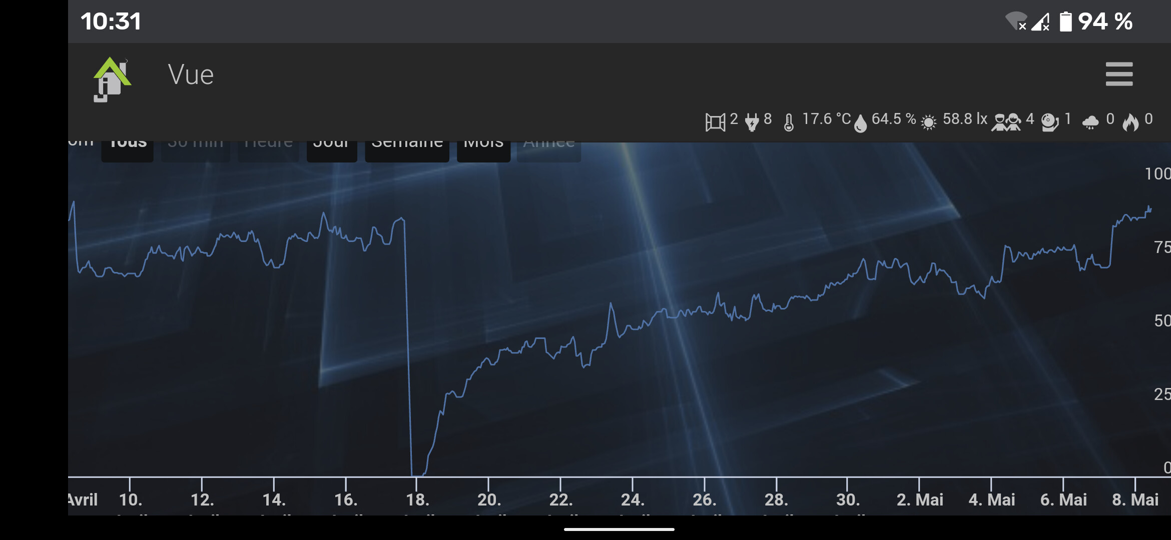Tap the battery status icon
This screenshot has height=540, width=1171.
click(x=1066, y=21)
